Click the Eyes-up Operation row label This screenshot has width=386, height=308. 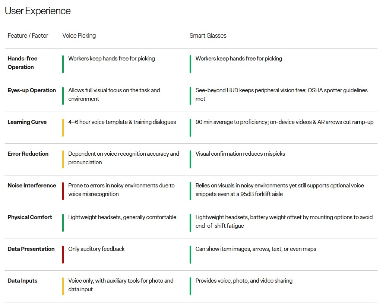[x=32, y=90]
